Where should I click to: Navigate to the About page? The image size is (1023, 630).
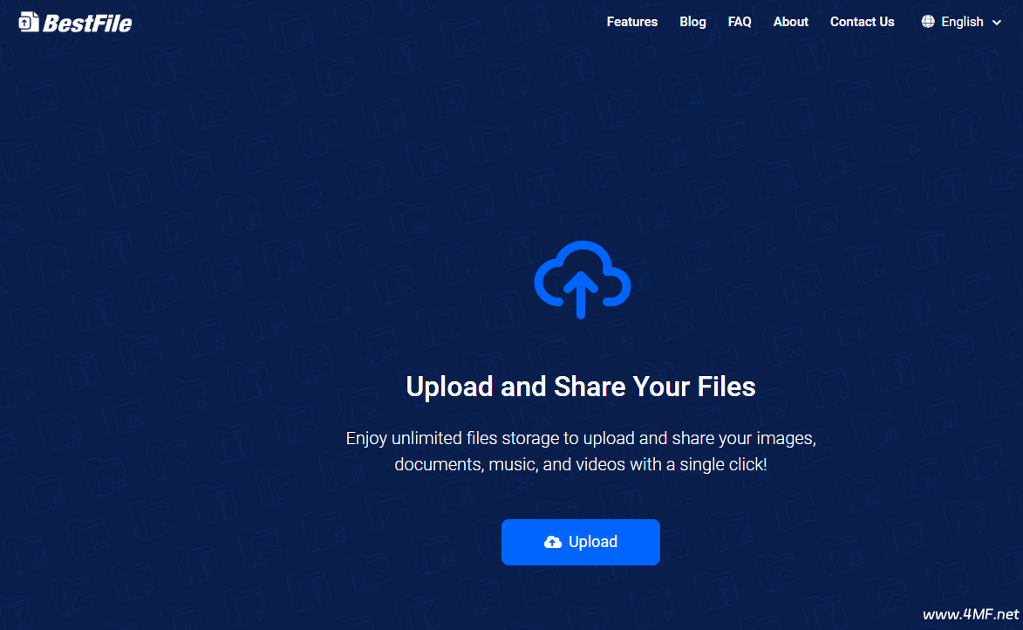tap(790, 22)
